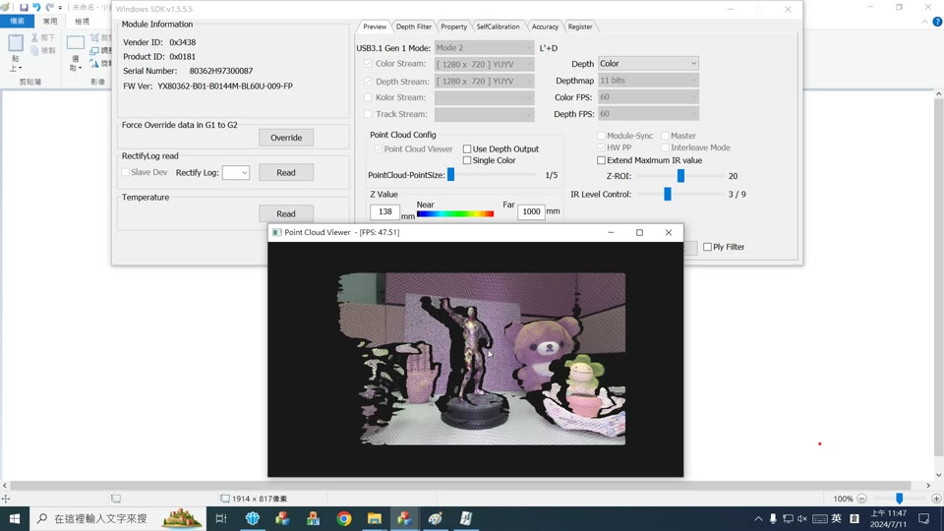Open the Rectify Log dropdown
This screenshot has width=944, height=531.
(235, 172)
